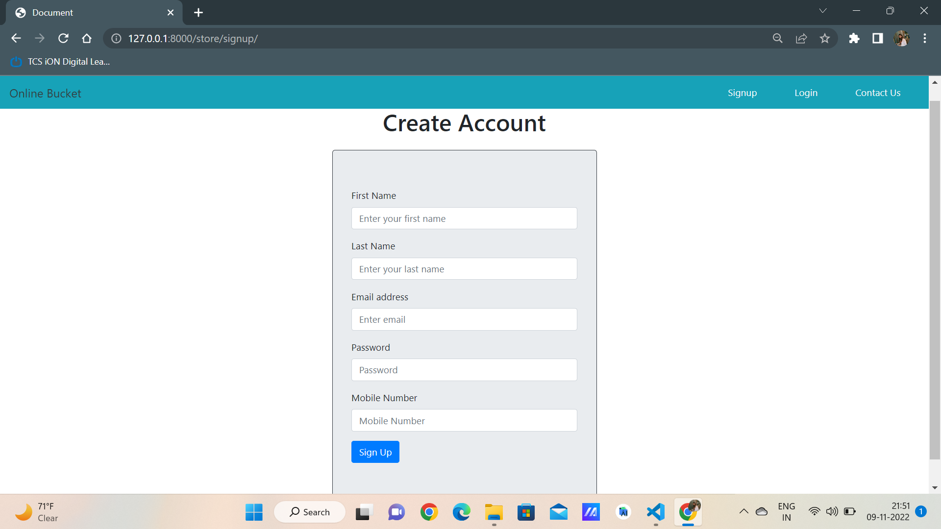Open Chrome's side panel icon

878,38
